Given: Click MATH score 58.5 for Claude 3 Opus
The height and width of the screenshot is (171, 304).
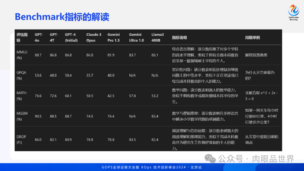Looking at the screenshot, I should pyautogui.click(x=90, y=96).
